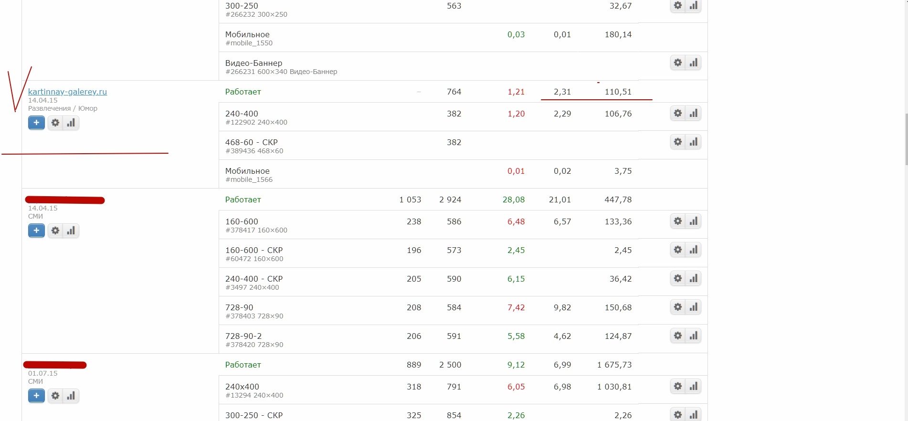The height and width of the screenshot is (421, 908).
Task: Open site settings gear for the СМИ site dated 01.07.15
Action: click(x=55, y=396)
